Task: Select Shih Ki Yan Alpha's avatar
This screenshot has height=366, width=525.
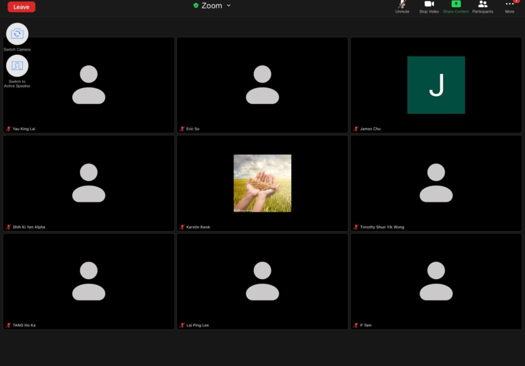Action: [x=89, y=183]
